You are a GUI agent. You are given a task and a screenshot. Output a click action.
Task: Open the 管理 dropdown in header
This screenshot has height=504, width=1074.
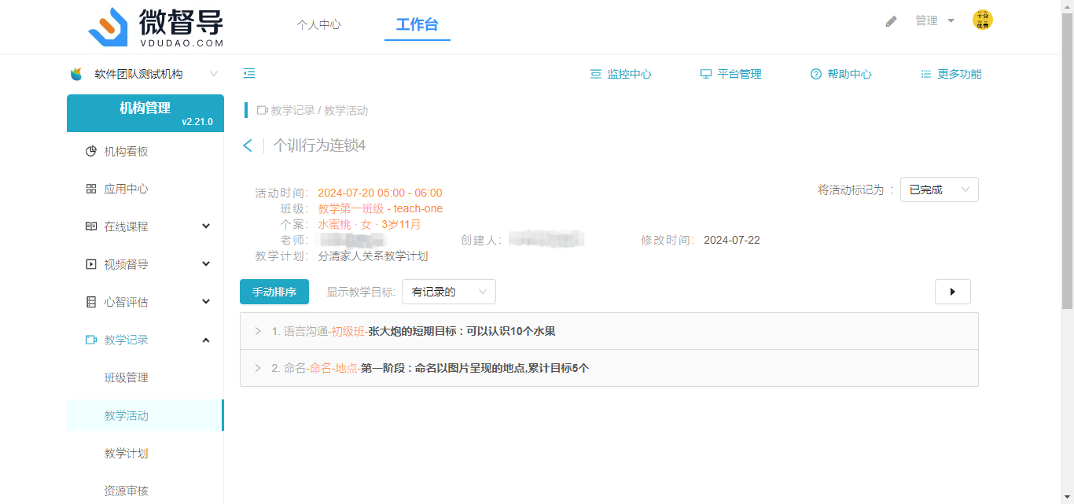934,21
